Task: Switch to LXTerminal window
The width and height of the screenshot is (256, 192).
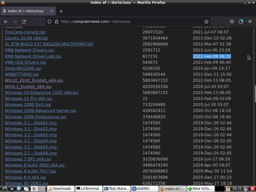Action: coord(89,188)
